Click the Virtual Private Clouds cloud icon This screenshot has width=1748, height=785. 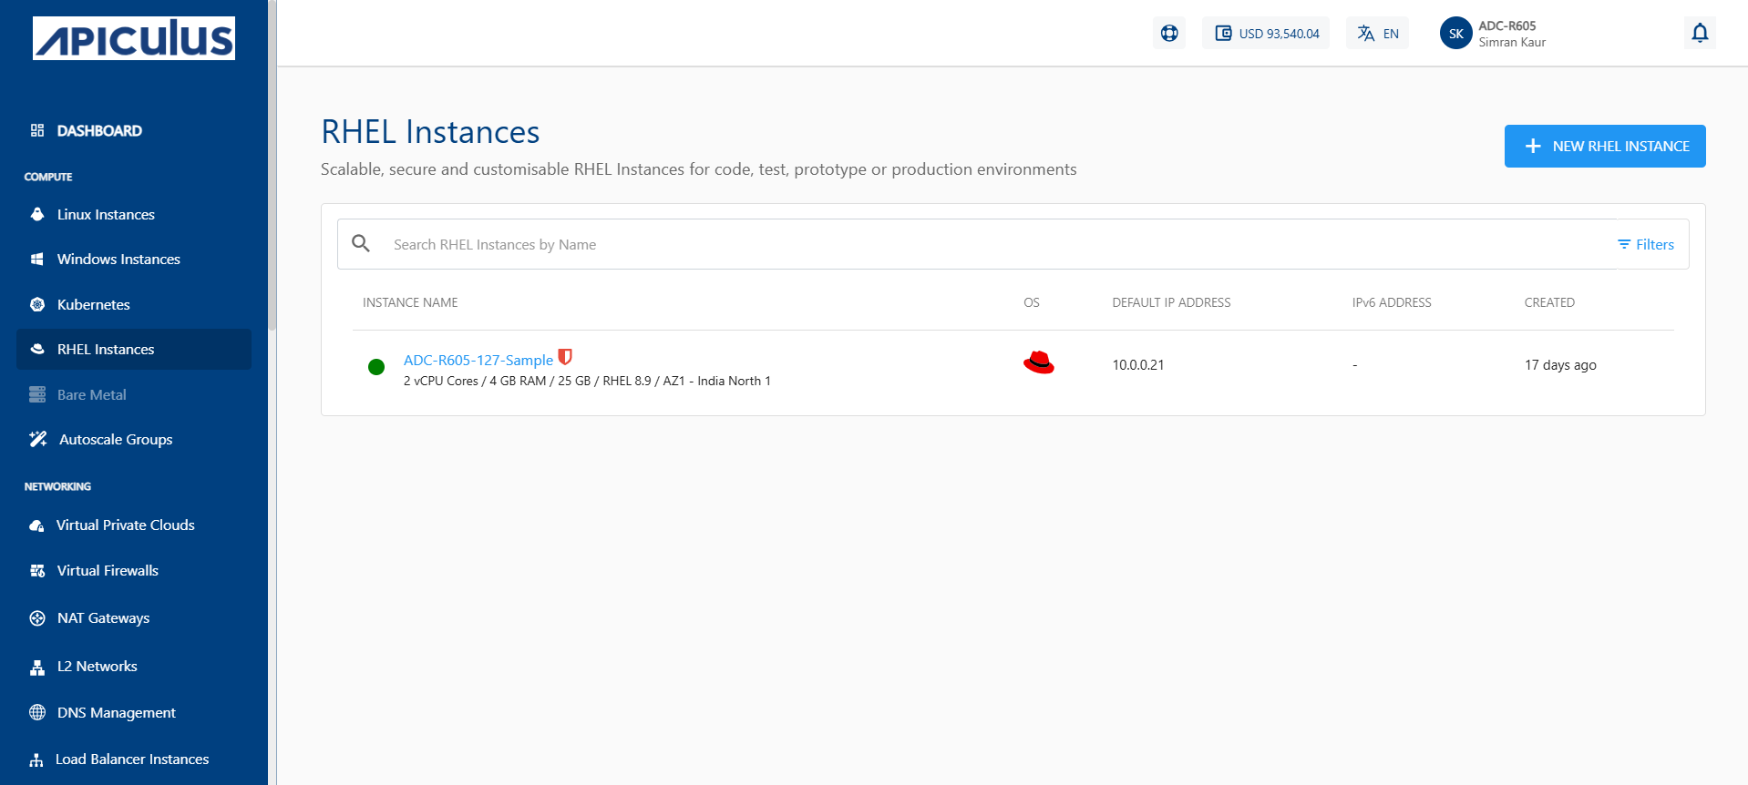pyautogui.click(x=36, y=525)
